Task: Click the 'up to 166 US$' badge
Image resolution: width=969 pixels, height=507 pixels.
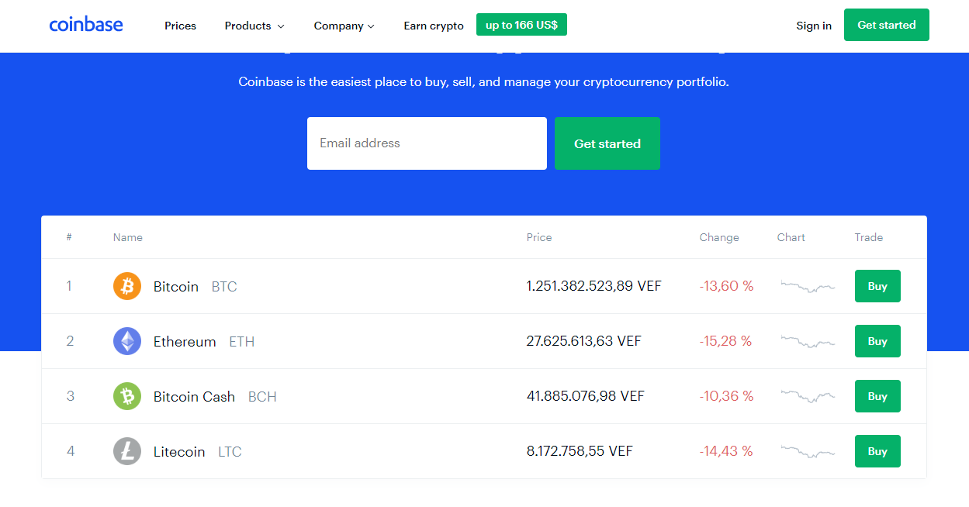Action: pos(521,25)
